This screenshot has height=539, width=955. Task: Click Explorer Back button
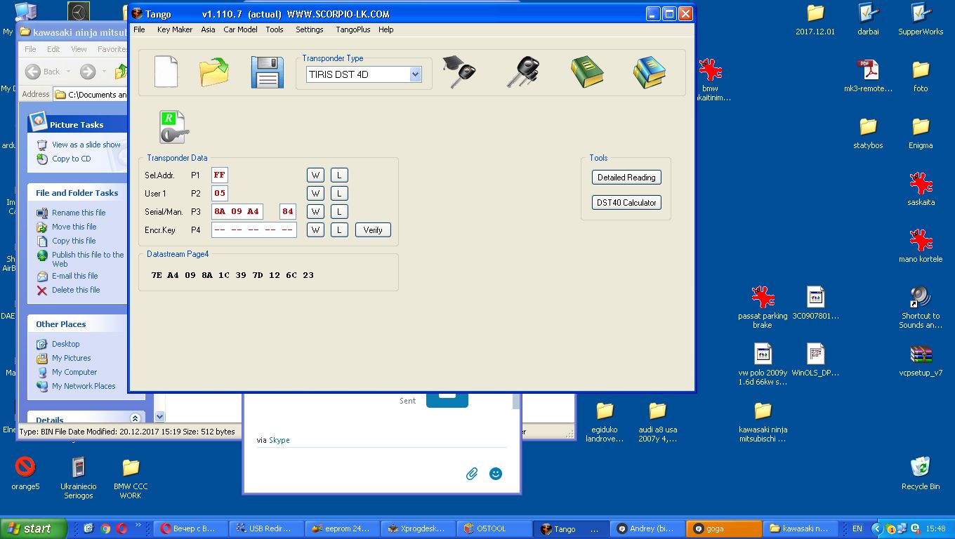point(42,72)
